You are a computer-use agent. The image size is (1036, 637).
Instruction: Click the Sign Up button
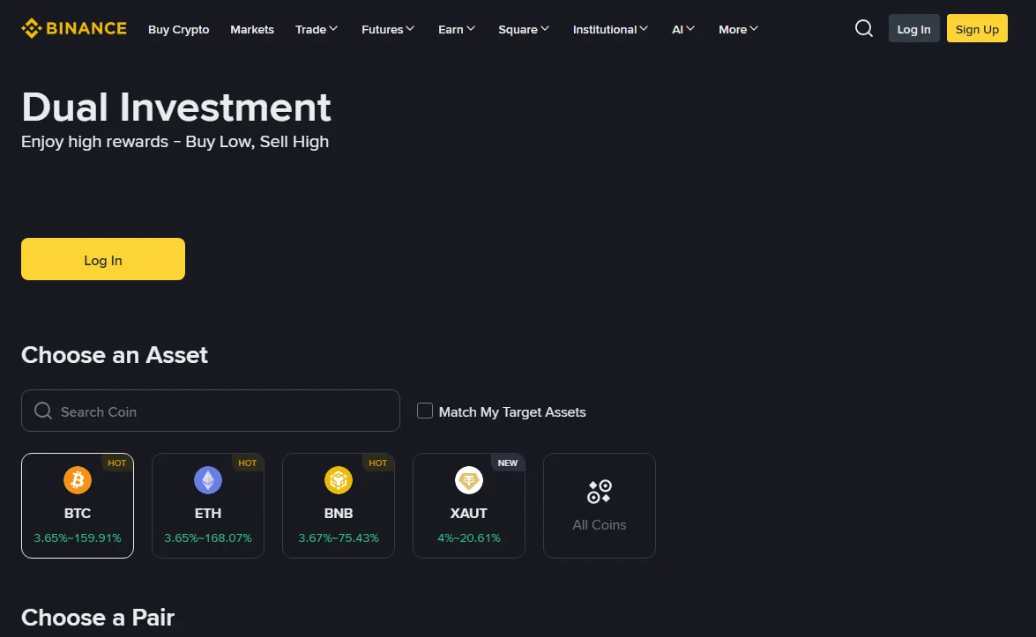pos(977,28)
